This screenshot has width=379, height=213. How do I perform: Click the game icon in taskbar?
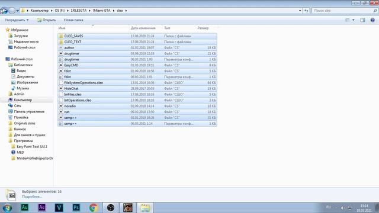point(128,208)
